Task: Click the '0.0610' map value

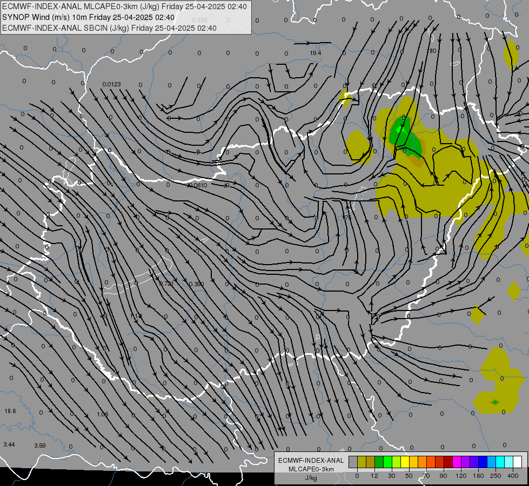Action: pyautogui.click(x=199, y=186)
